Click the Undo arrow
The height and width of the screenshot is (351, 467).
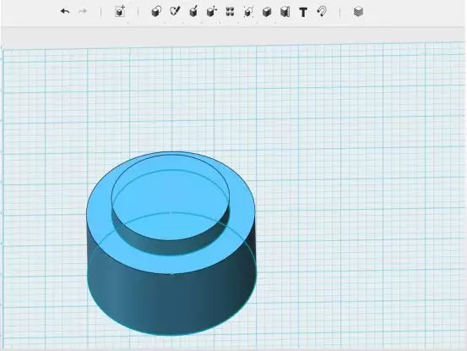point(65,12)
